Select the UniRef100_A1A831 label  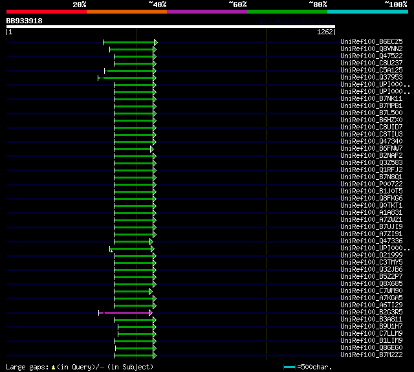tap(371, 213)
